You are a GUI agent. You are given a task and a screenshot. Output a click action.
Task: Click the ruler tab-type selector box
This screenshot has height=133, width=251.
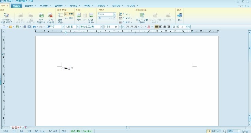[4, 31]
